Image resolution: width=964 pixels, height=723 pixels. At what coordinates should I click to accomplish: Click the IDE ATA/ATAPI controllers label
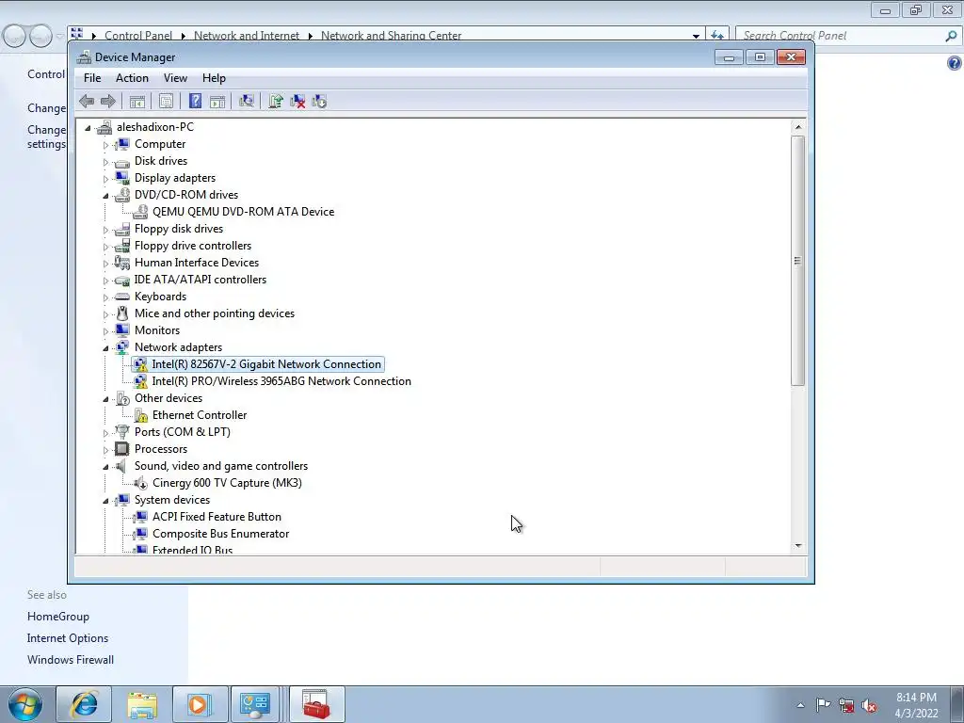[x=201, y=279]
